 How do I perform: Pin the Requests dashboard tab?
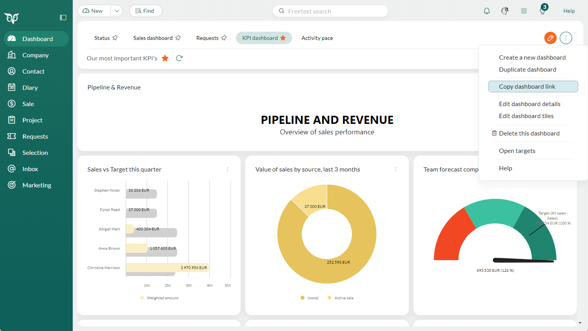coord(224,38)
